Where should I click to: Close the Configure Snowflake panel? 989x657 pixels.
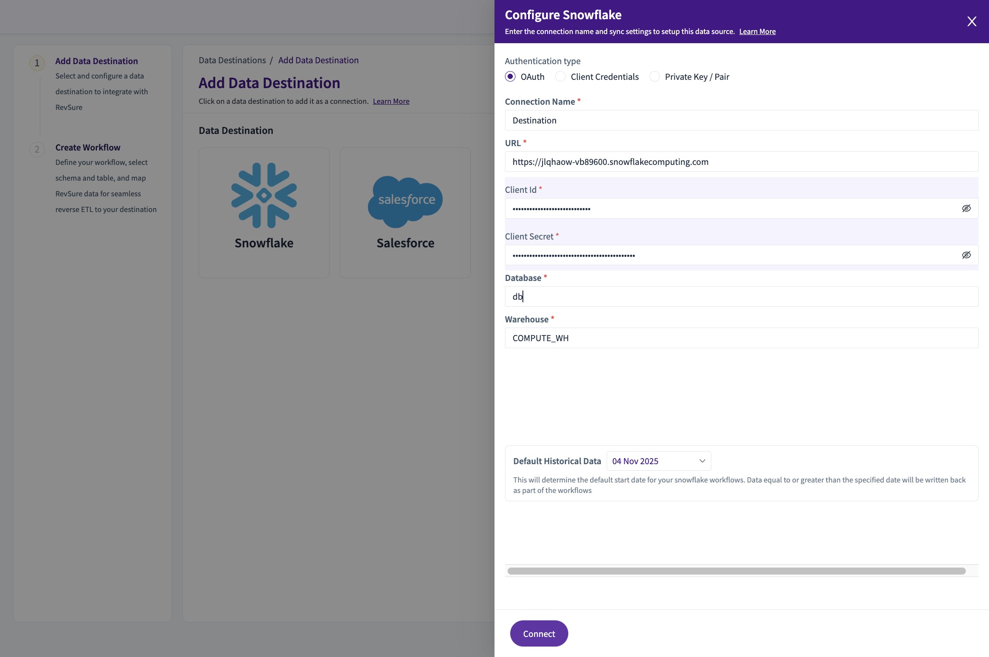pyautogui.click(x=972, y=21)
